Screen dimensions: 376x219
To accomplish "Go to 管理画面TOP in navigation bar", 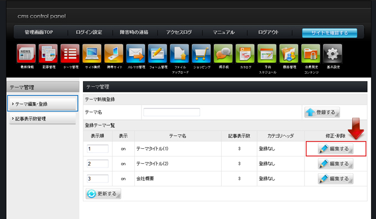I will coord(39,32).
